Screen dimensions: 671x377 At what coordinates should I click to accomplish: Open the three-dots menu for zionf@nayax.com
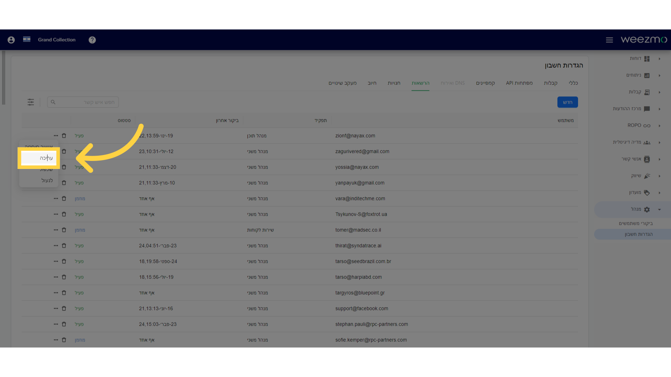coord(56,135)
